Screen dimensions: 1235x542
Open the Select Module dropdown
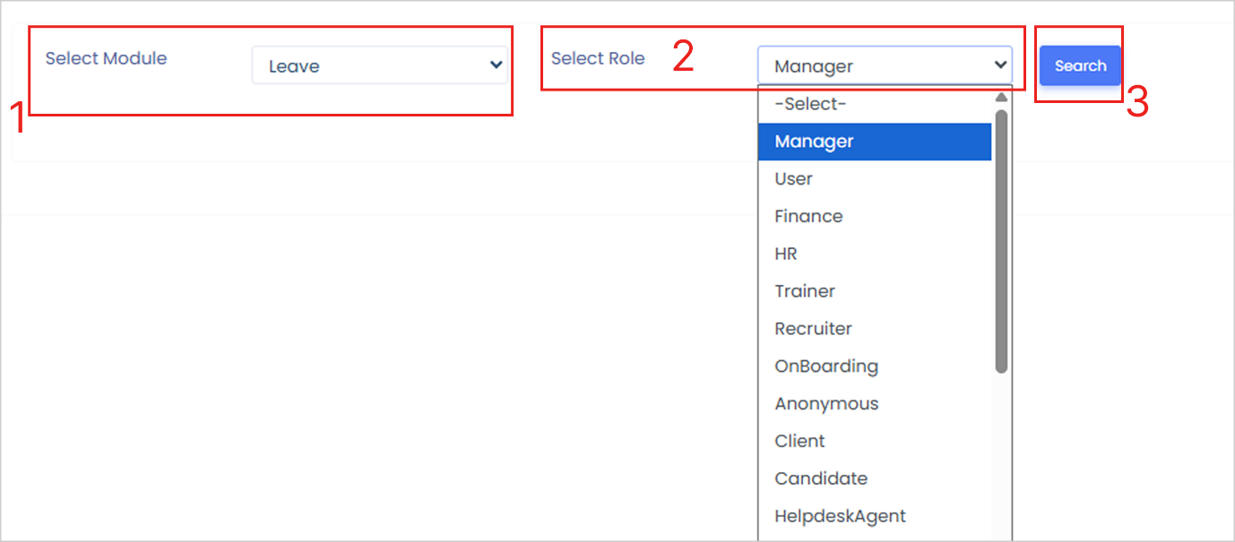pos(379,65)
